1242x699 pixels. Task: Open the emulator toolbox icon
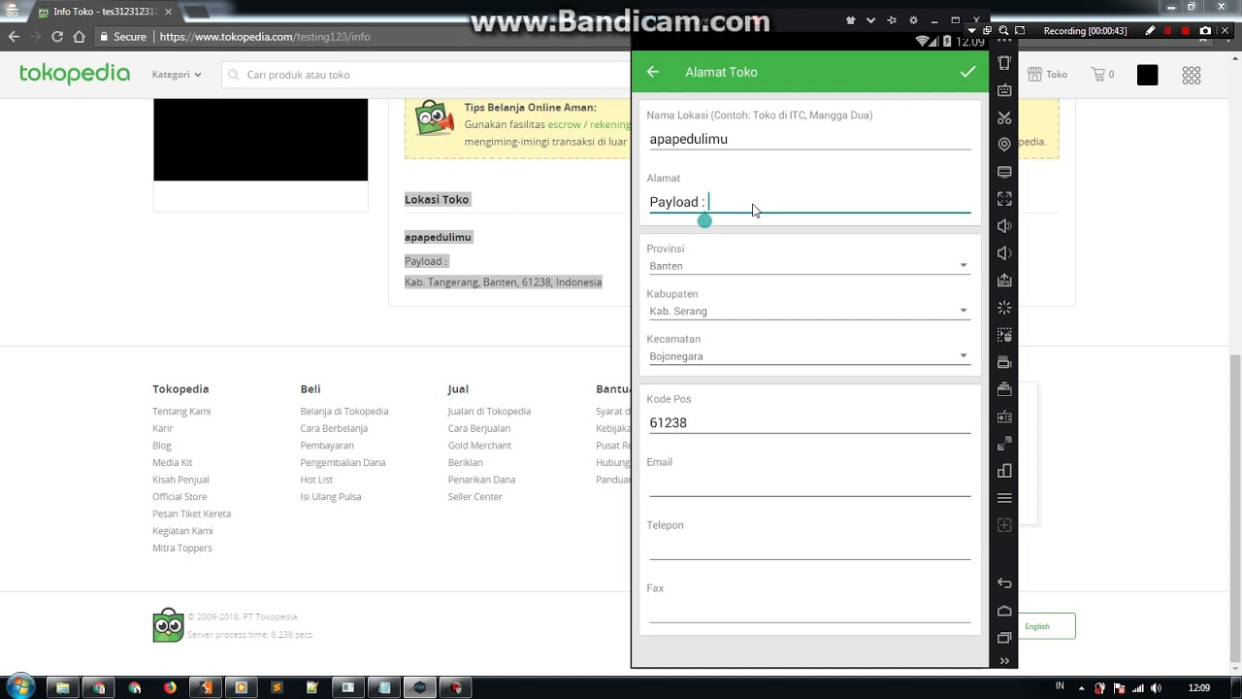click(x=1004, y=389)
